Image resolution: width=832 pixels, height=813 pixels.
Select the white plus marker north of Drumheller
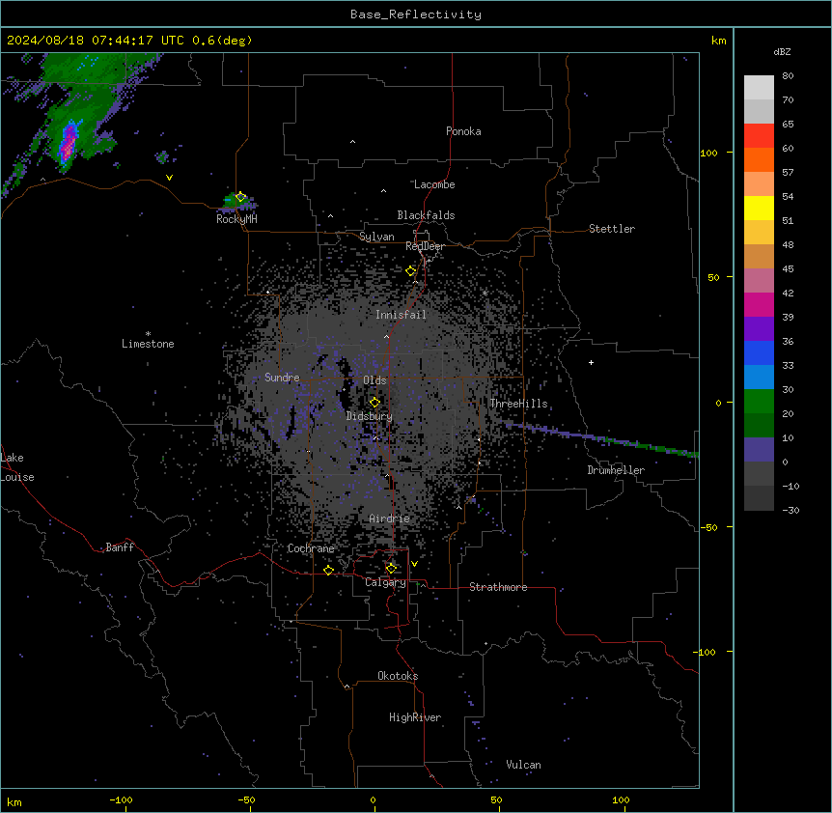[x=591, y=362]
